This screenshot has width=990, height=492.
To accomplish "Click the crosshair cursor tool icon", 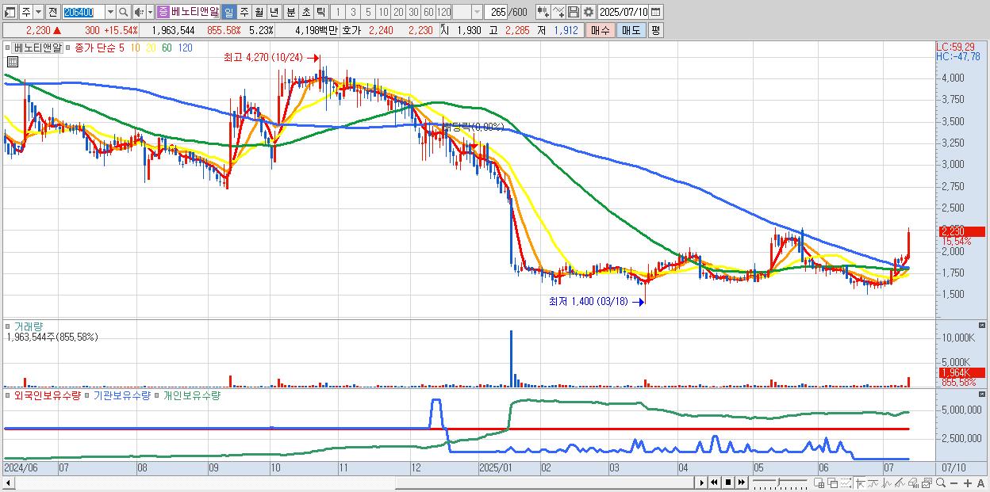I will point(860,483).
